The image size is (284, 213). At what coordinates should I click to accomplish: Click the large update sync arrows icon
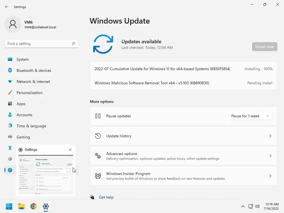(x=103, y=44)
